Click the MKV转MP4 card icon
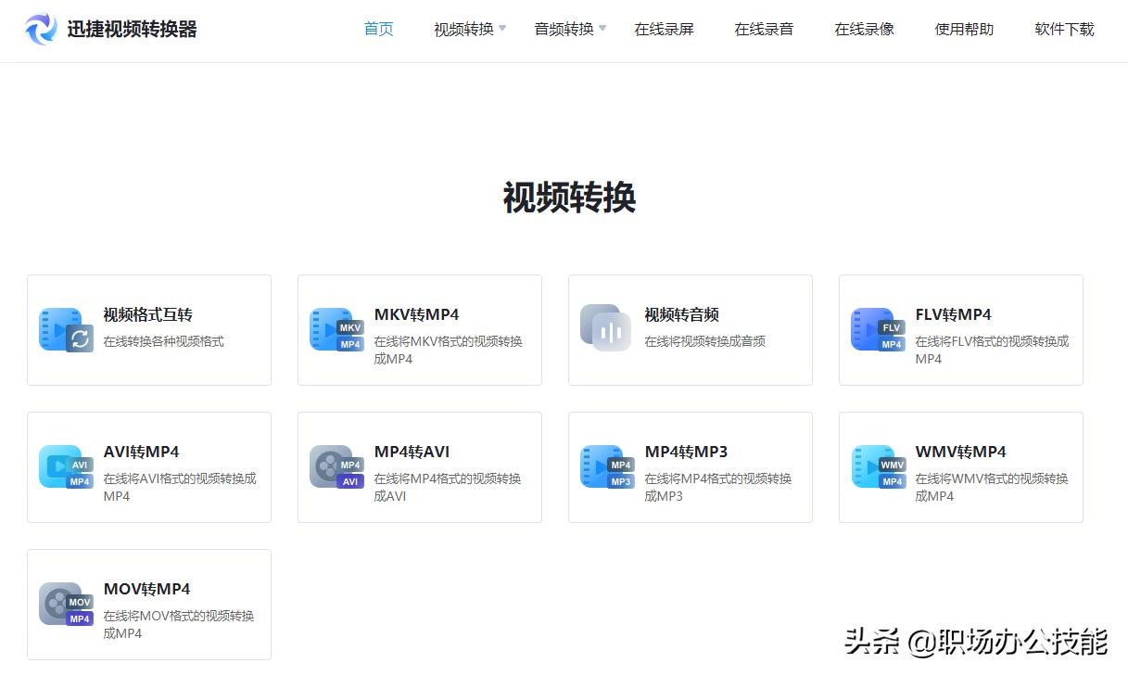Viewport: 1128px width, 676px height. [x=336, y=330]
